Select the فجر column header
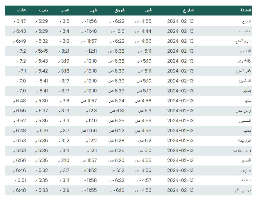Screen dimensions: 255x198 click(x=148, y=11)
